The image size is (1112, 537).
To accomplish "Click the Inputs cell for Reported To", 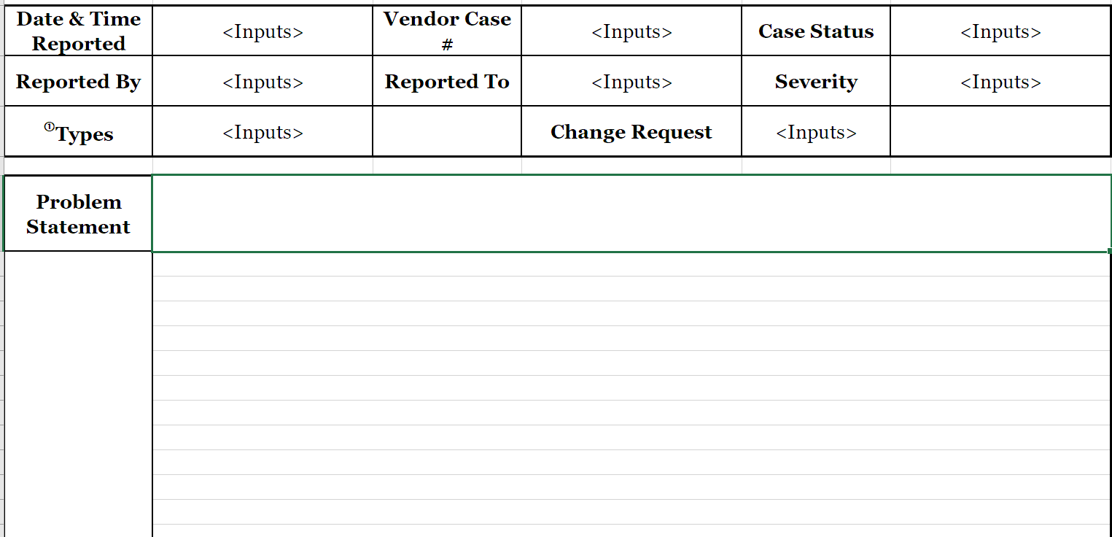I will 630,82.
